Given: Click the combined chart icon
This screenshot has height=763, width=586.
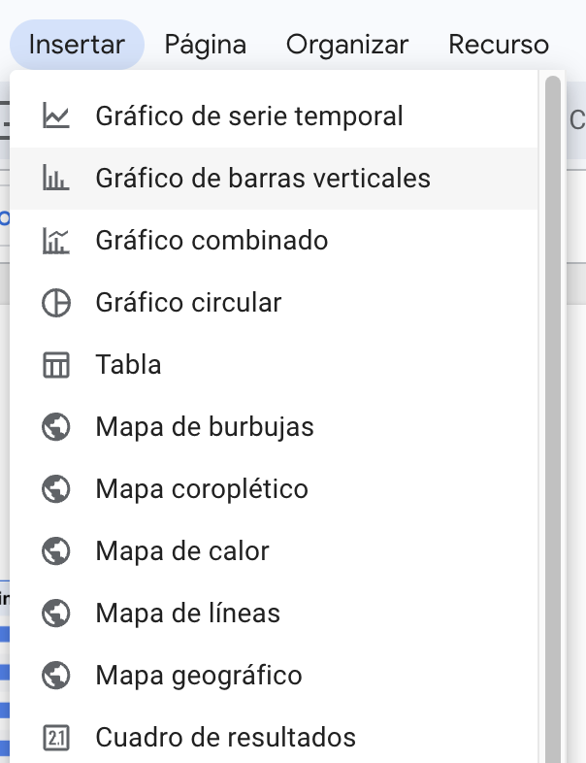Looking at the screenshot, I should 56,241.
